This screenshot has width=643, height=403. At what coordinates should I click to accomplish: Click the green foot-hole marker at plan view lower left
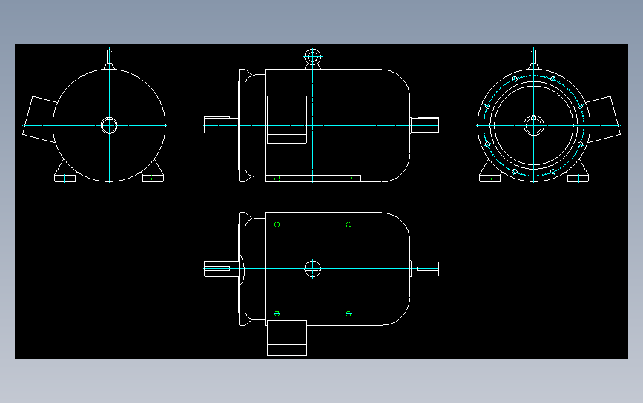pos(277,313)
